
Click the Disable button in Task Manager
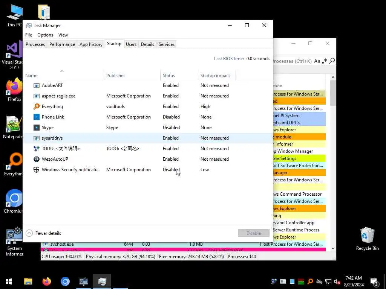coord(254,233)
